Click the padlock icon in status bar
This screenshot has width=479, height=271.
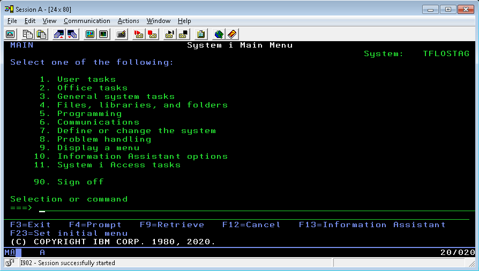[x=10, y=263]
